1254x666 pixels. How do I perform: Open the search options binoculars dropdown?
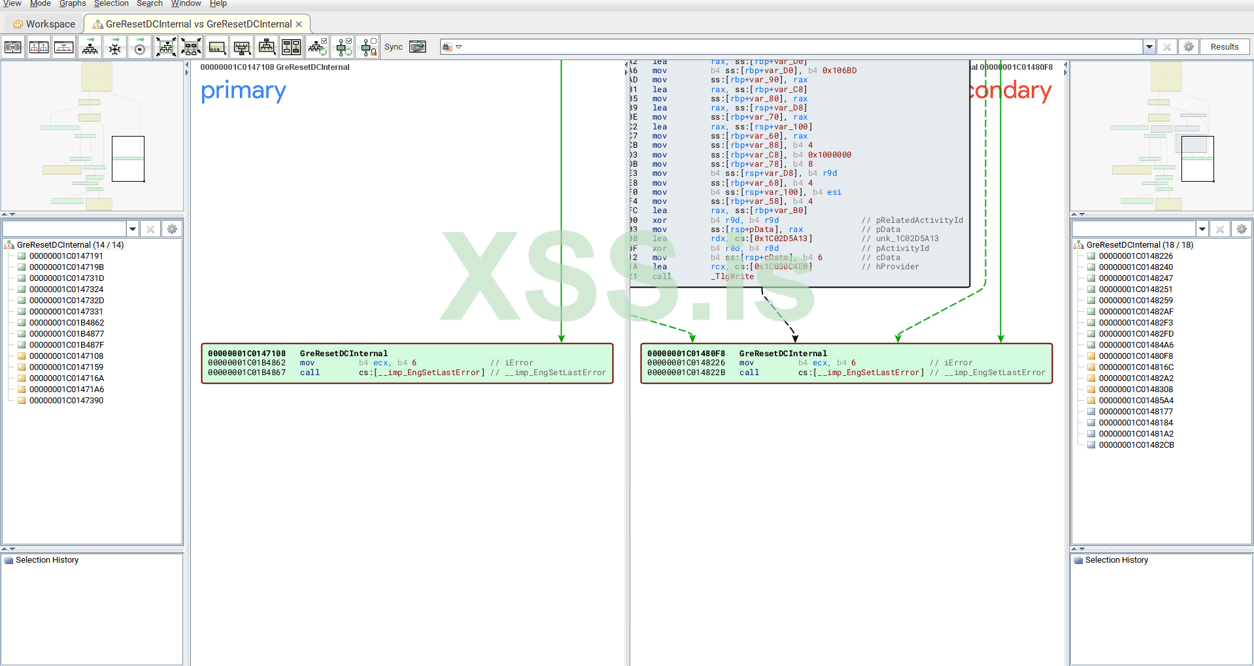[x=452, y=47]
